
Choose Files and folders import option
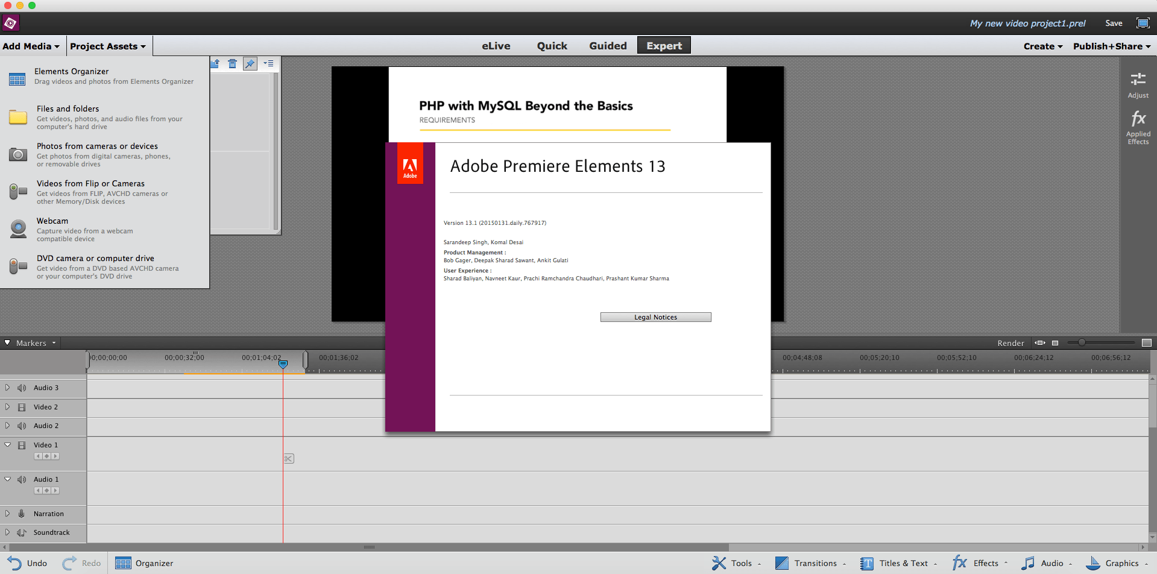tap(104, 117)
